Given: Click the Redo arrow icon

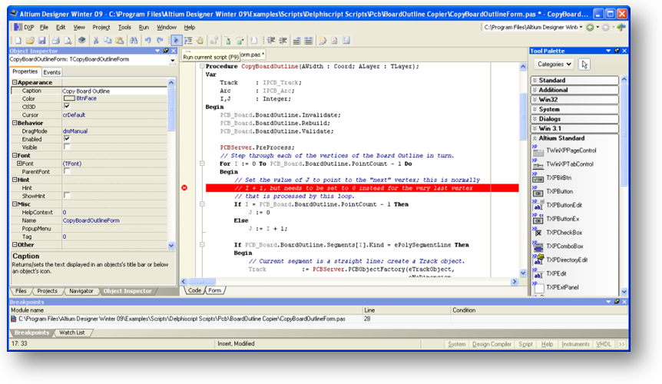Looking at the screenshot, I should coord(160,41).
